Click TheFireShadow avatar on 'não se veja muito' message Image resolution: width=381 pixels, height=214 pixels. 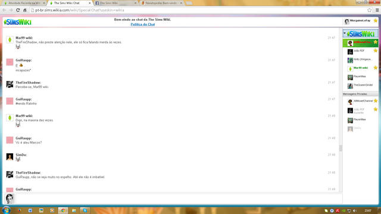tap(10, 174)
